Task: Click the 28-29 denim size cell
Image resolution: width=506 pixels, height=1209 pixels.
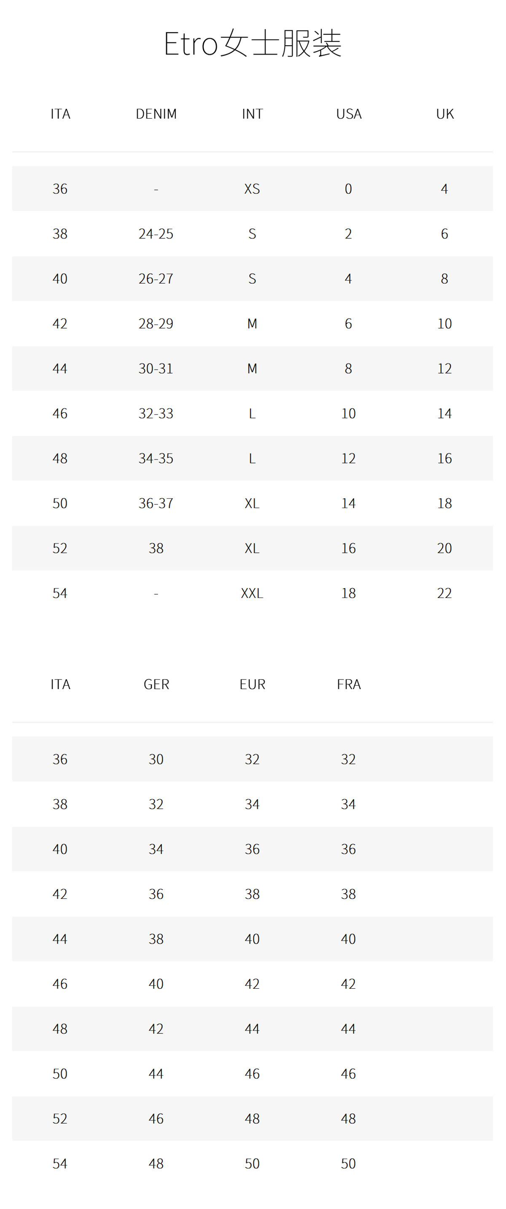Action: 156,323
